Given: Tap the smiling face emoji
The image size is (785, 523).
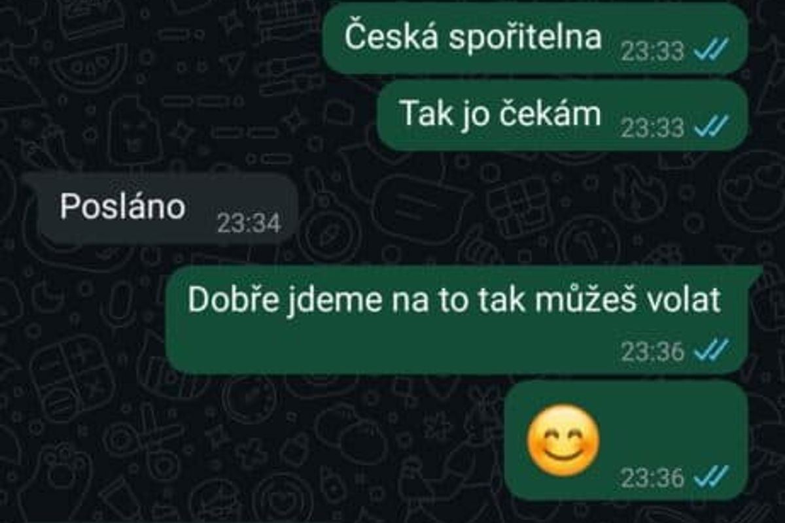Looking at the screenshot, I should (563, 440).
